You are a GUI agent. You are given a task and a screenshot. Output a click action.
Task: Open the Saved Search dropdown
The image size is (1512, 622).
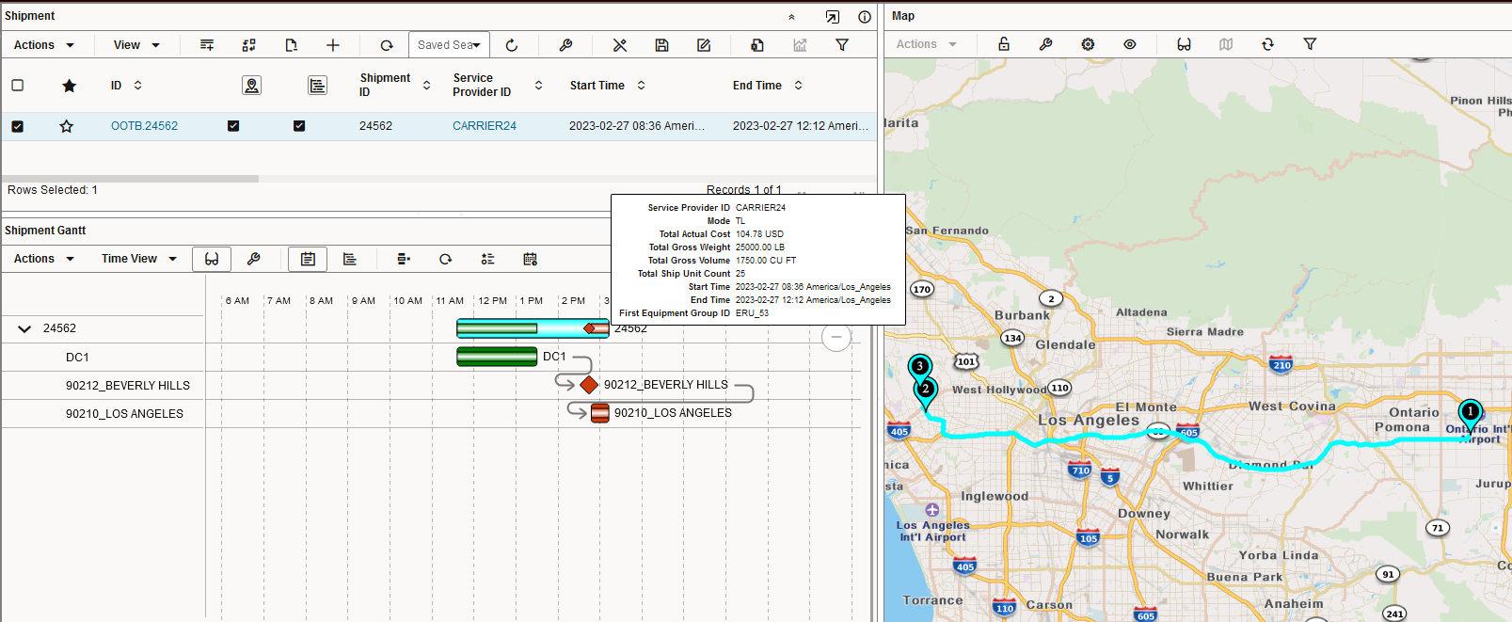(449, 45)
